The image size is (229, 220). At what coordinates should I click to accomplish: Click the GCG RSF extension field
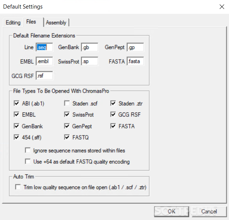tap(44, 76)
